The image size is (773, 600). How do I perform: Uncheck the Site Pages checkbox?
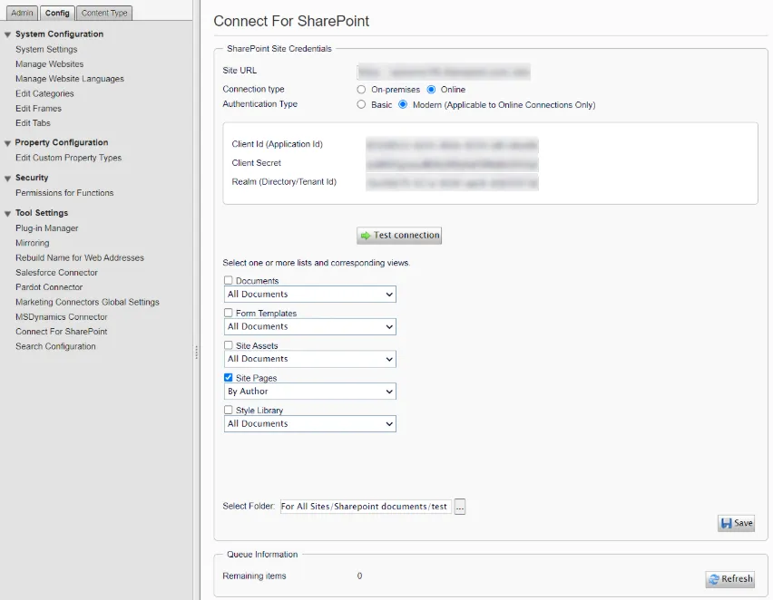click(229, 378)
